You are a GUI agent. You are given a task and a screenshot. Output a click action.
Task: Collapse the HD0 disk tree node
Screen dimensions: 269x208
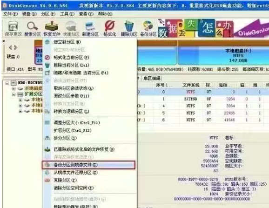click(7, 83)
